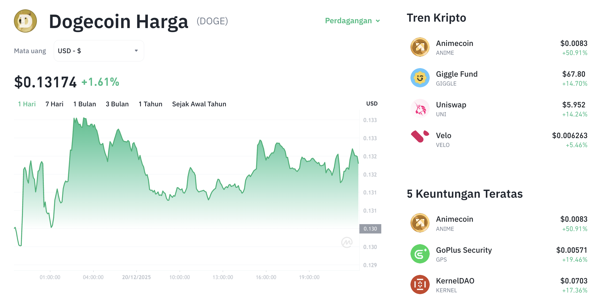Image resolution: width=592 pixels, height=296 pixels.
Task: Expand the Perdagangan dropdown chevron
Action: tap(378, 21)
